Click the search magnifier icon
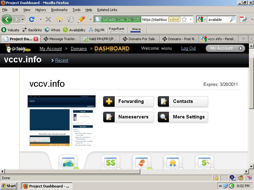The width and height of the screenshot is (254, 190). (x=232, y=19)
